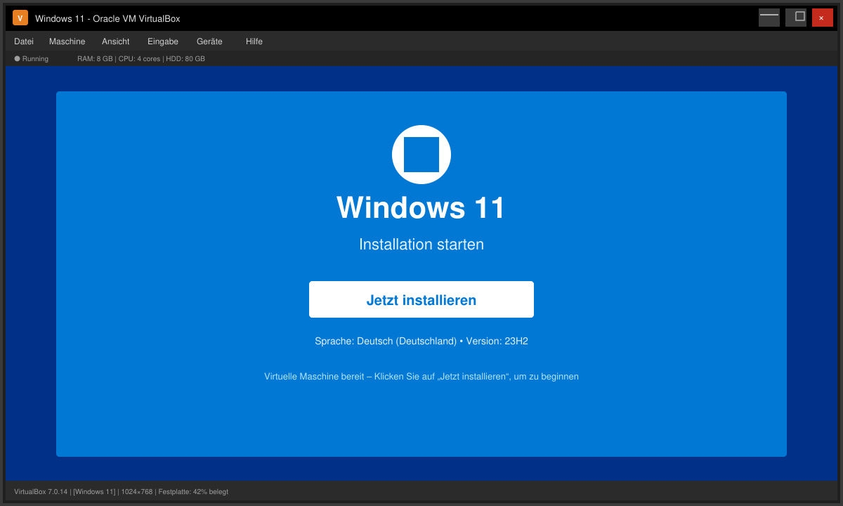
Task: Click the VirtualBox app icon in title bar
Action: [20, 18]
